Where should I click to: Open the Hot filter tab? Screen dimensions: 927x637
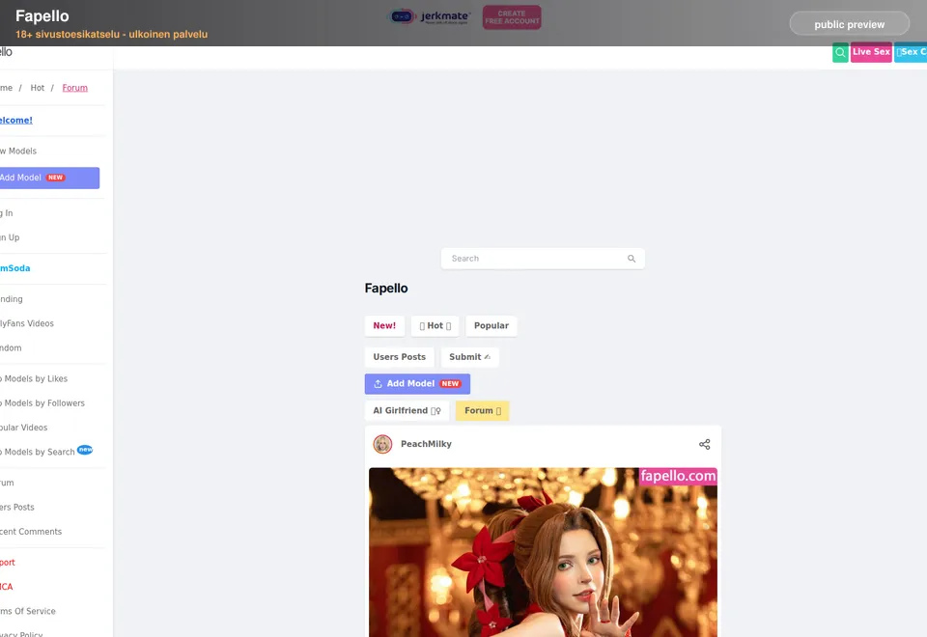click(x=435, y=325)
